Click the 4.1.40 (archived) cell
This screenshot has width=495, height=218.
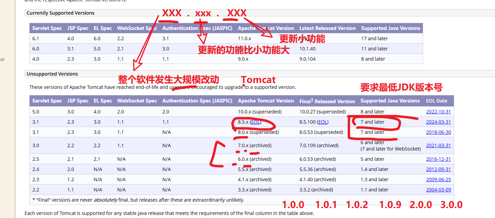click(x=318, y=180)
